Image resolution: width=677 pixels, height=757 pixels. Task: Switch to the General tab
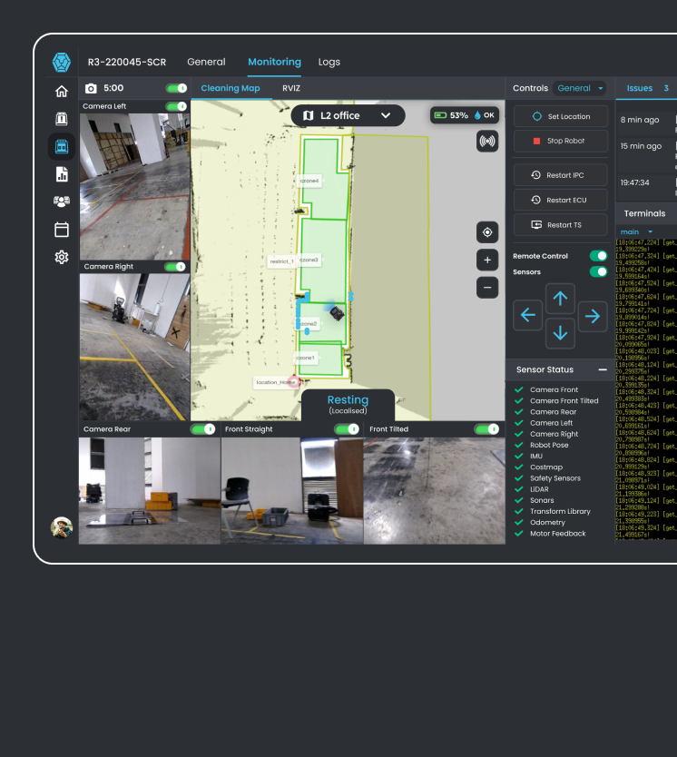206,62
